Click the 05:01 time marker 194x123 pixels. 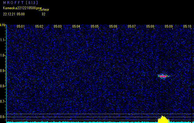coord(21,26)
